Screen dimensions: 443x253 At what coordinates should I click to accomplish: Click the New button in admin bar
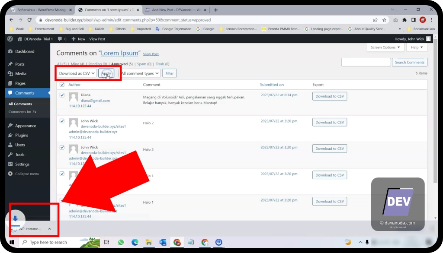[x=78, y=39]
